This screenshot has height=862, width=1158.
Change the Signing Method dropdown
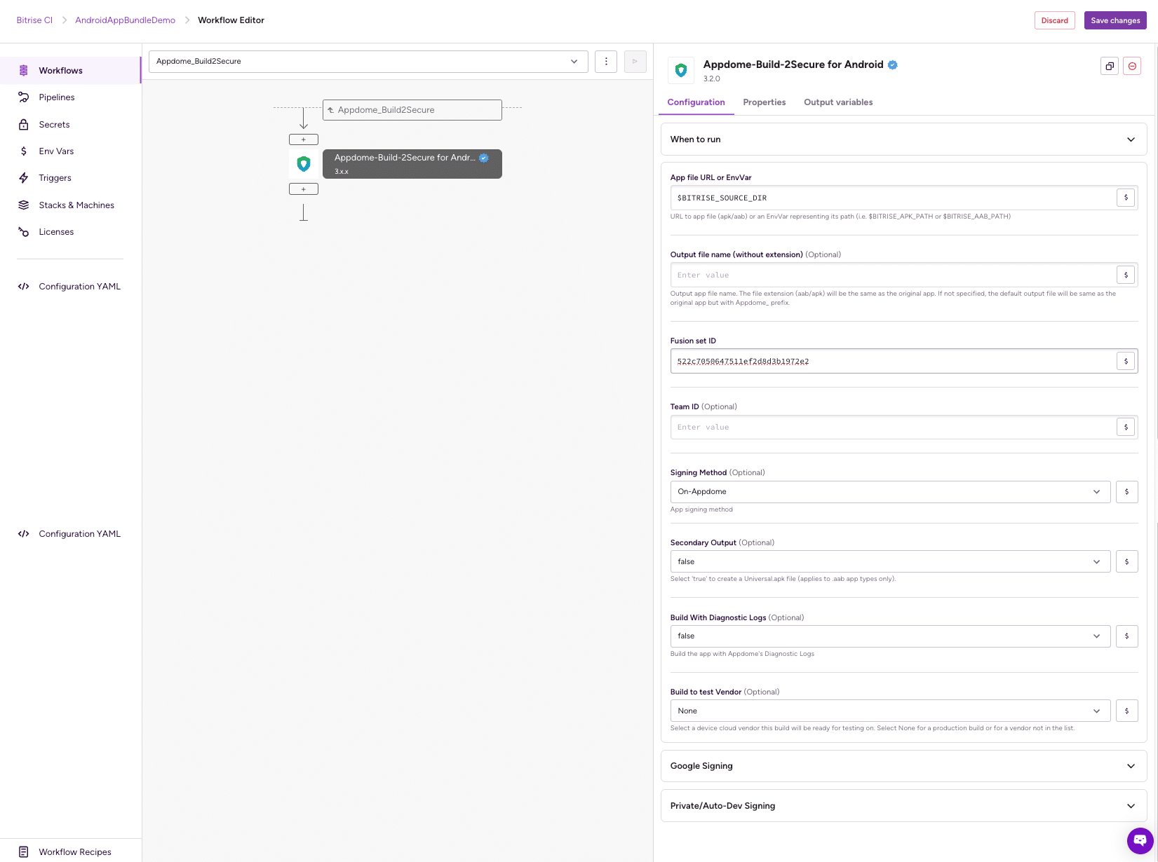[889, 491]
